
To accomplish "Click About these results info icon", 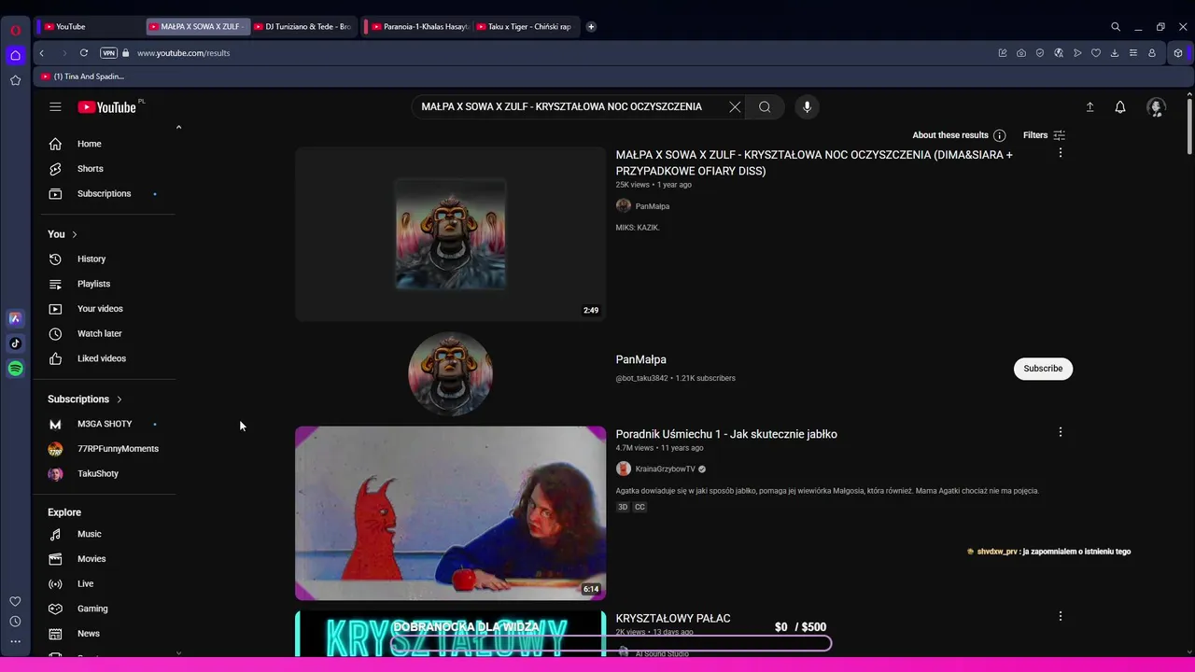I will [999, 135].
